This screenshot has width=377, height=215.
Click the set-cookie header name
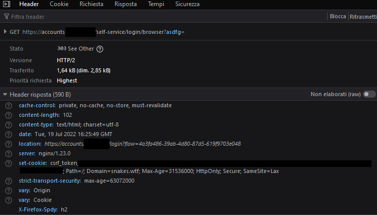point(33,163)
